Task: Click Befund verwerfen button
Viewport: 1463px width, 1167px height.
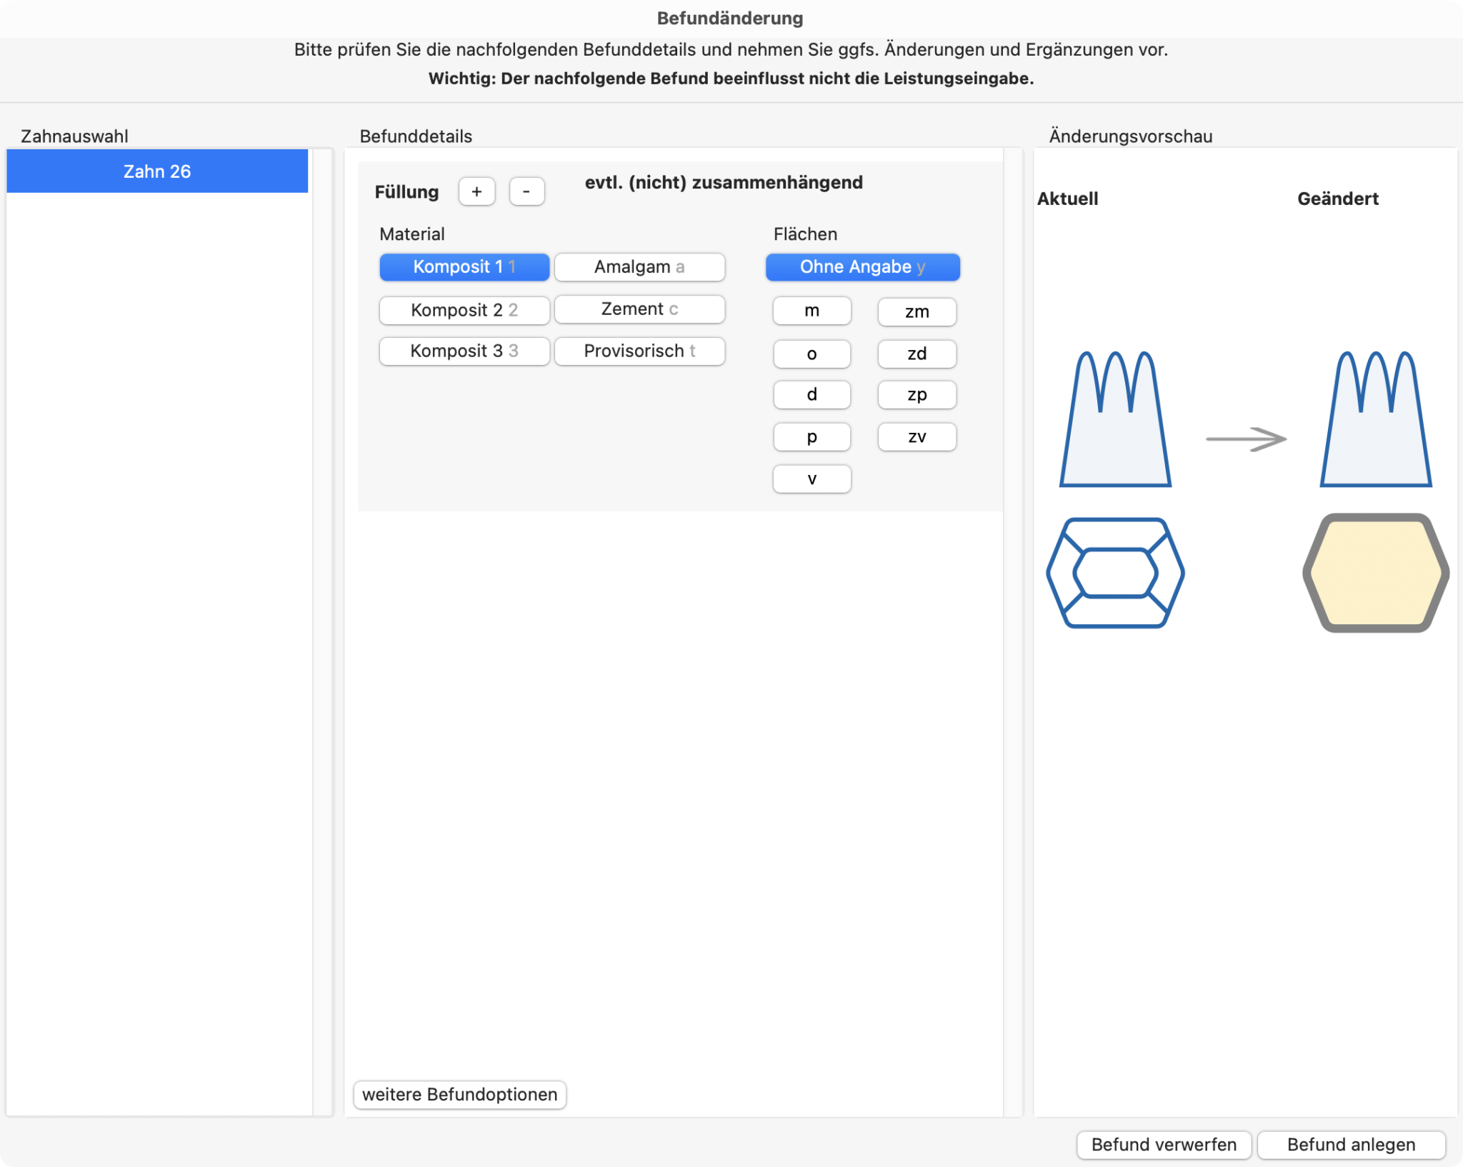Action: click(1163, 1144)
